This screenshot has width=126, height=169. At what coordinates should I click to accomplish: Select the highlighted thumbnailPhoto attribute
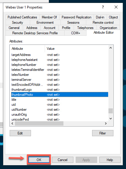(x=60, y=95)
